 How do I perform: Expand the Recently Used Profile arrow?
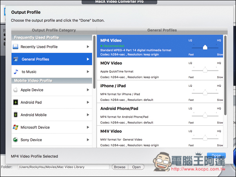point(88,47)
